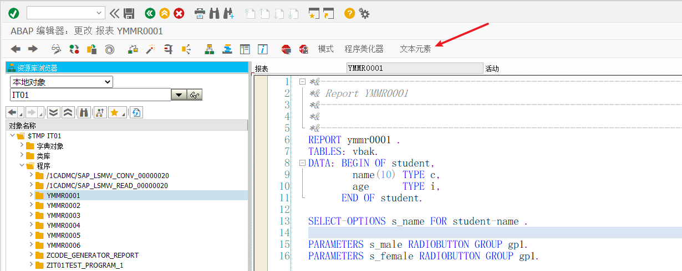Go forward with the right arrow toolbar icon
The image size is (682, 271).
[33, 49]
